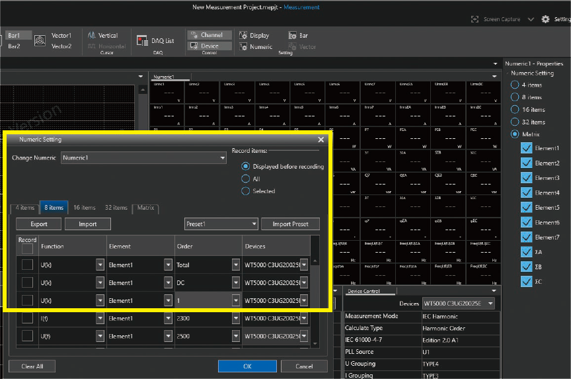Expand the Device Control panel arrow
Screen dimensions: 571x379
click(x=494, y=290)
